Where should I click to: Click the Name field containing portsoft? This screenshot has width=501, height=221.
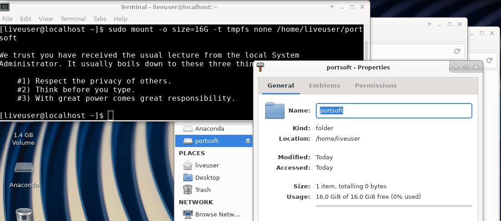click(x=394, y=111)
